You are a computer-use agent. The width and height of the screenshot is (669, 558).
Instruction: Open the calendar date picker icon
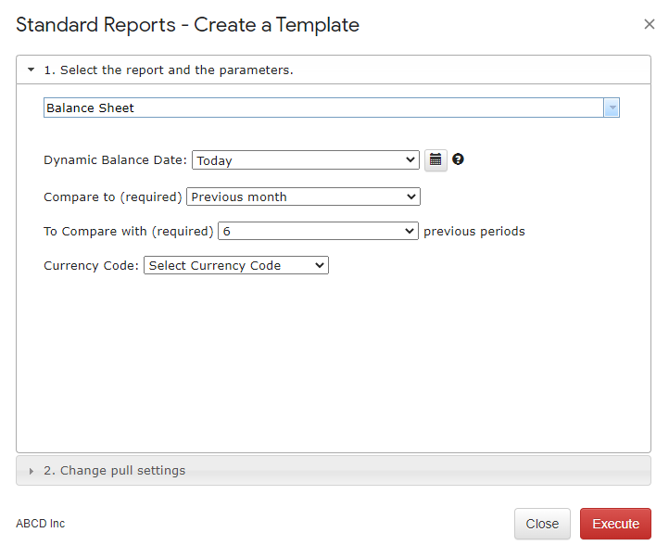click(435, 160)
